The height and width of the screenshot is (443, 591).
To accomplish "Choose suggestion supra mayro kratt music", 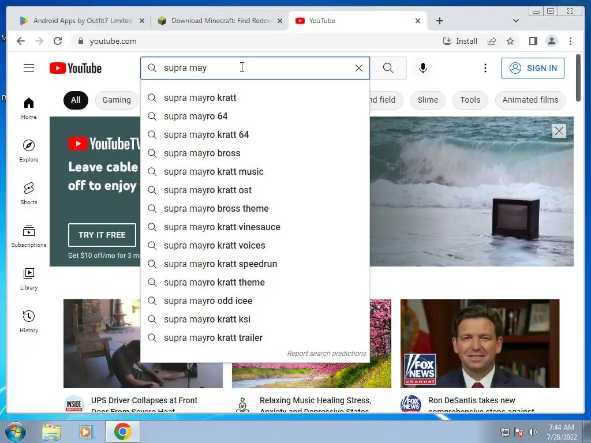I will pyautogui.click(x=255, y=172).
